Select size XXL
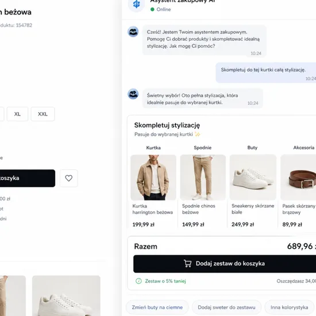The image size is (316, 316). pos(43,114)
